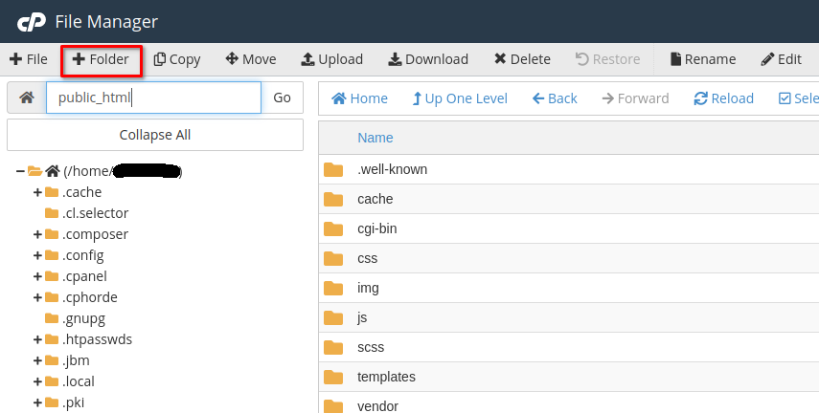
Task: Click the public_html path input field
Action: coord(153,98)
